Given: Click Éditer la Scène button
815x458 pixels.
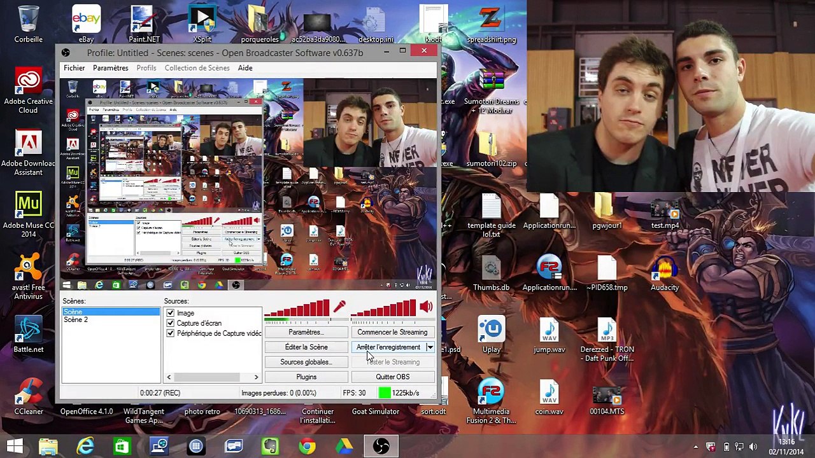Looking at the screenshot, I should 306,347.
